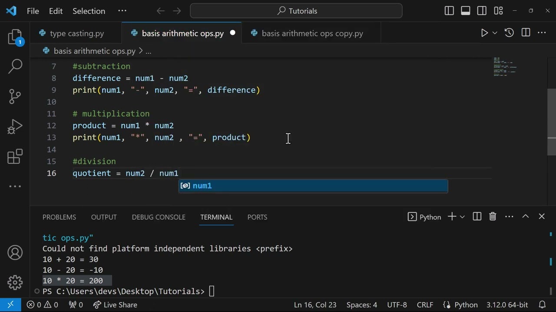Open terminal panel more actions
Viewport: 556px width, 312px height.
click(509, 217)
